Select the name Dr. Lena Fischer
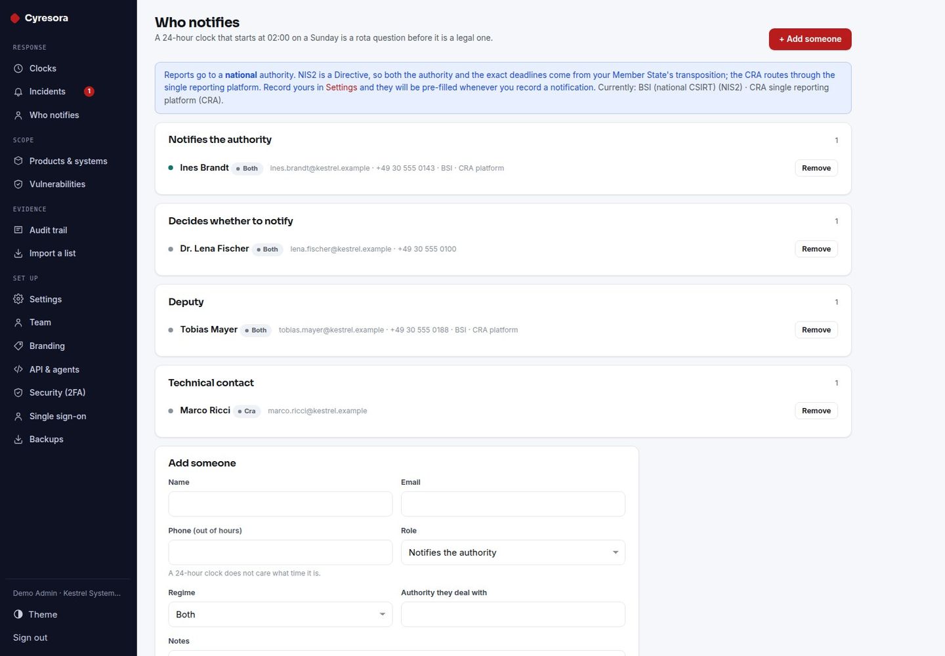Image resolution: width=945 pixels, height=656 pixels. 215,249
